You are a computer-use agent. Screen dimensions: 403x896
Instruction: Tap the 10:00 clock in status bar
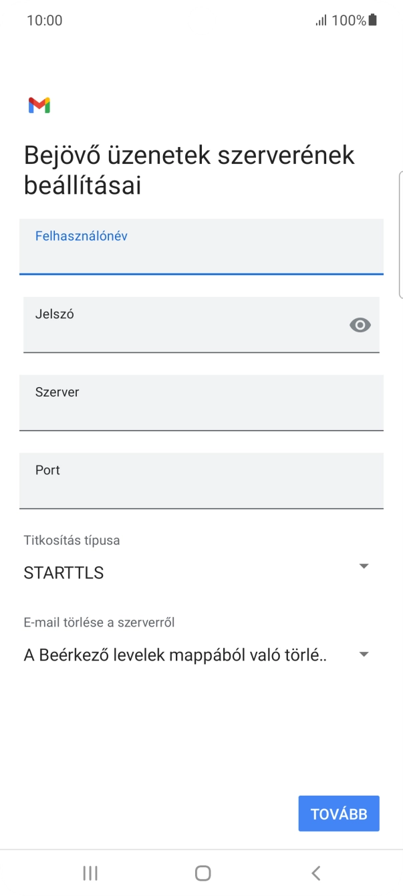pyautogui.click(x=45, y=20)
